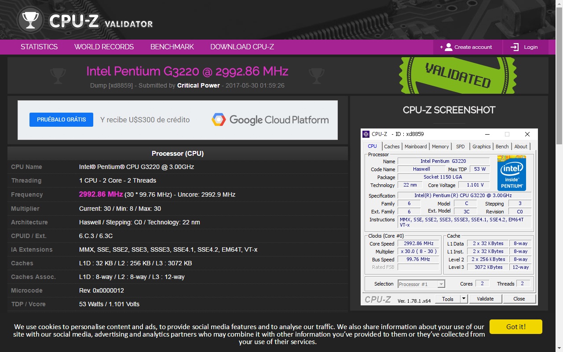This screenshot has height=352, width=563.
Task: Click the Intel Inside Pentium badge
Action: 512,173
